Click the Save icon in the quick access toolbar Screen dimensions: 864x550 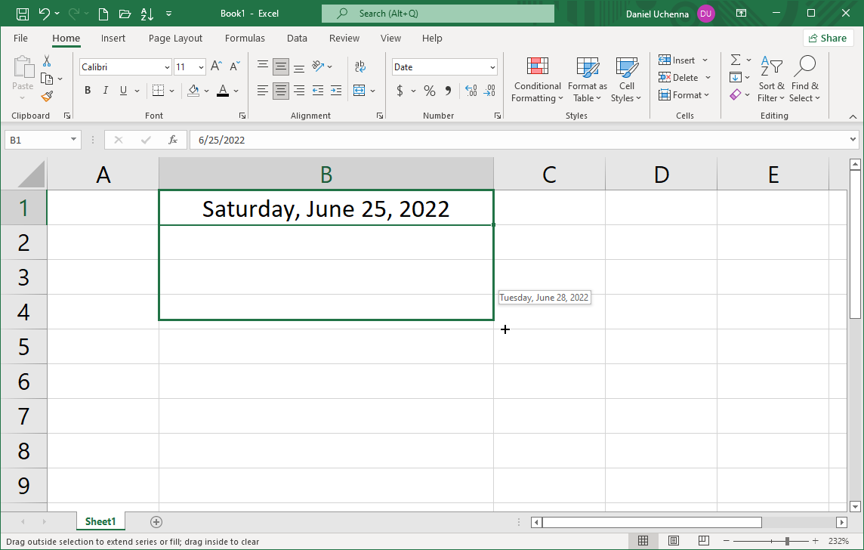click(23, 14)
